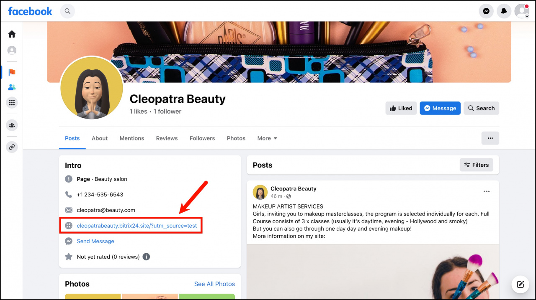
Task: Click the Cleopatra Beauty page profile picture
Action: click(92, 87)
